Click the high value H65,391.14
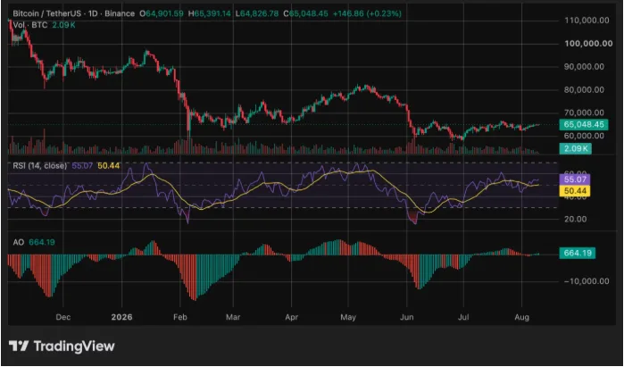The height and width of the screenshot is (367, 624). pyautogui.click(x=209, y=13)
